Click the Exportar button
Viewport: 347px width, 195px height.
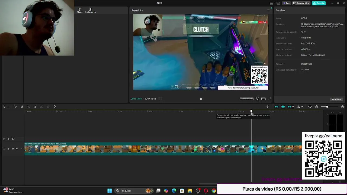click(319, 3)
